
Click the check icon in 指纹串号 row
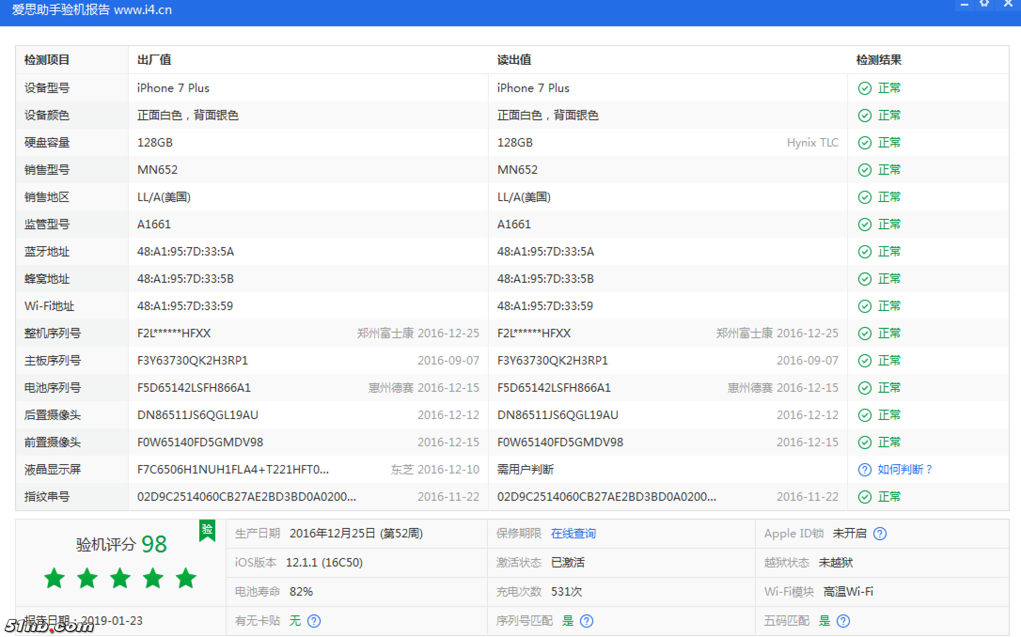pos(864,497)
